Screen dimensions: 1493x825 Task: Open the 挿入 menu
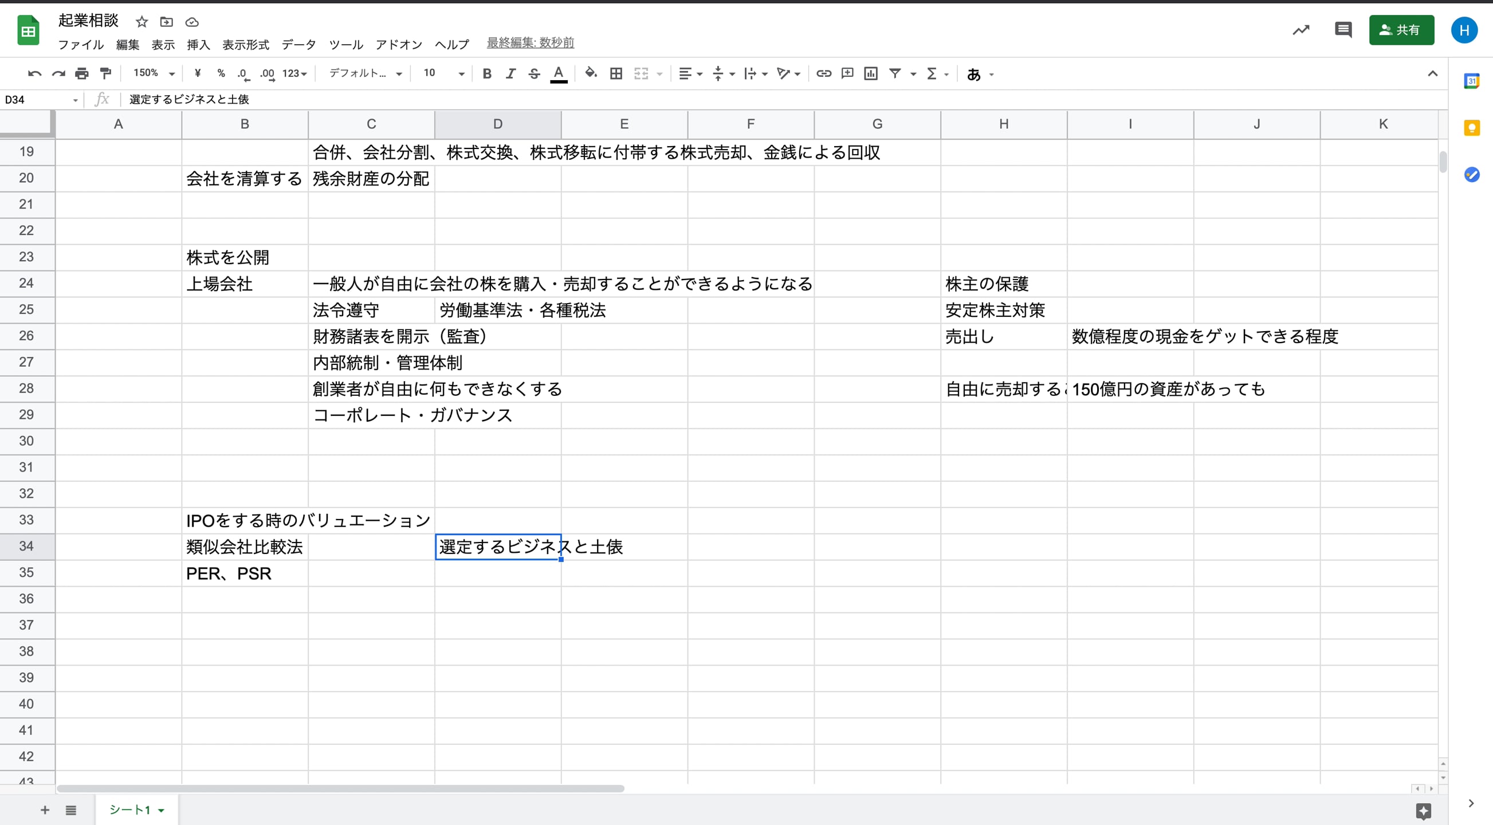tap(198, 45)
